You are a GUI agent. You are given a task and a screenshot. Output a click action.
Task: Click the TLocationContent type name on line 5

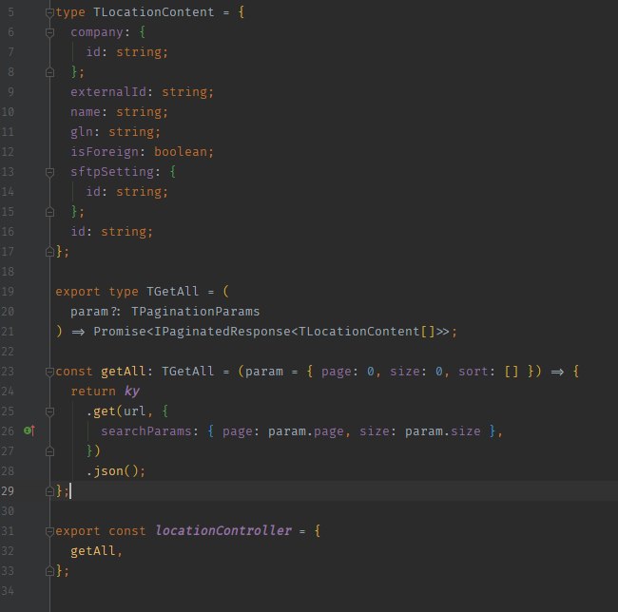click(154, 12)
